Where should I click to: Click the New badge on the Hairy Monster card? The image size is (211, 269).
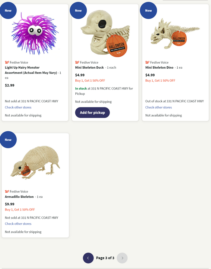[x=8, y=10]
